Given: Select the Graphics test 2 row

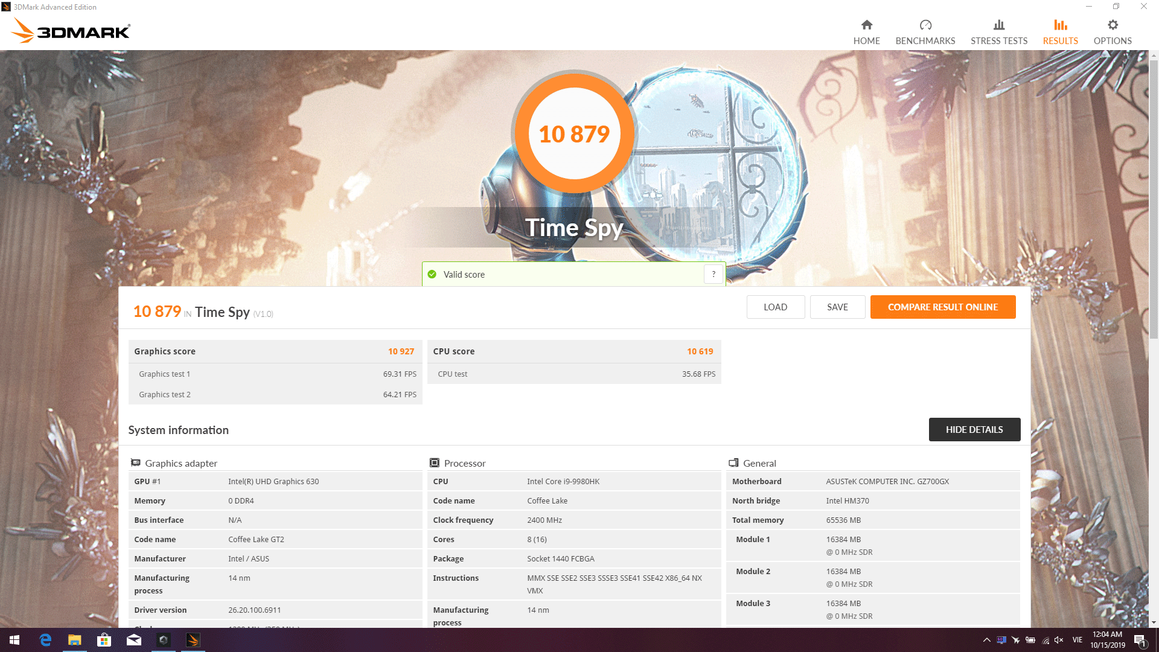Looking at the screenshot, I should pos(275,394).
